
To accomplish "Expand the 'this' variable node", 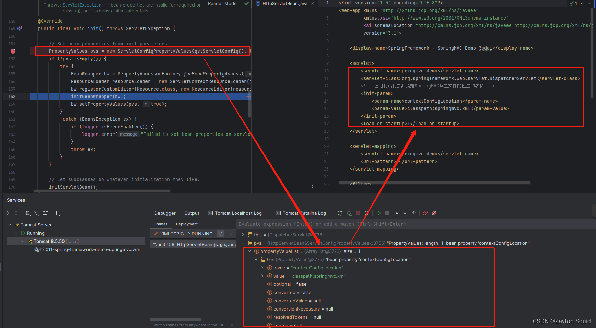I will click(x=243, y=235).
